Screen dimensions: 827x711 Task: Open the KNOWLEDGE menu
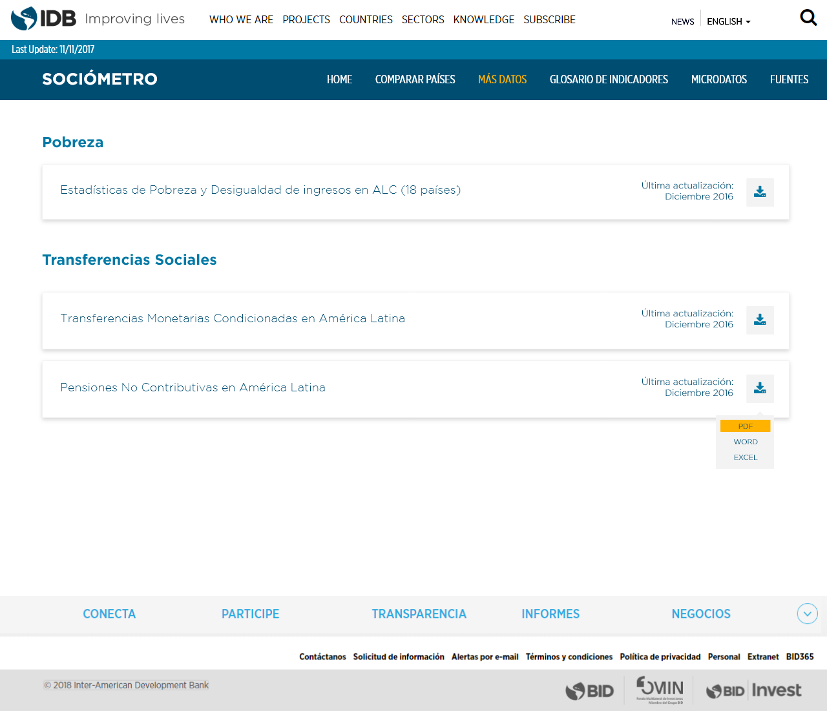484,19
